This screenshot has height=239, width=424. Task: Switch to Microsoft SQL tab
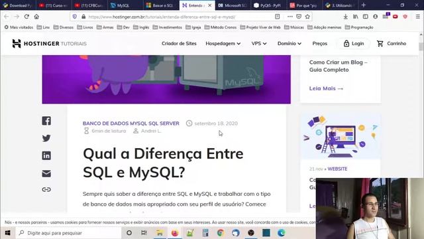pos(233,5)
